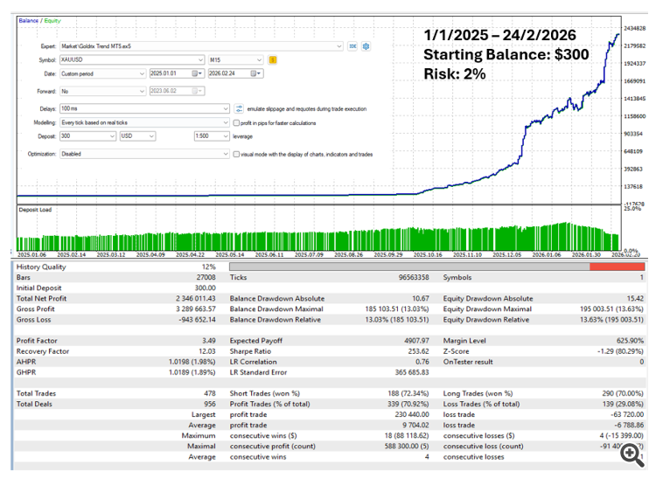Open the Forward dropdown set to No

tap(143, 90)
